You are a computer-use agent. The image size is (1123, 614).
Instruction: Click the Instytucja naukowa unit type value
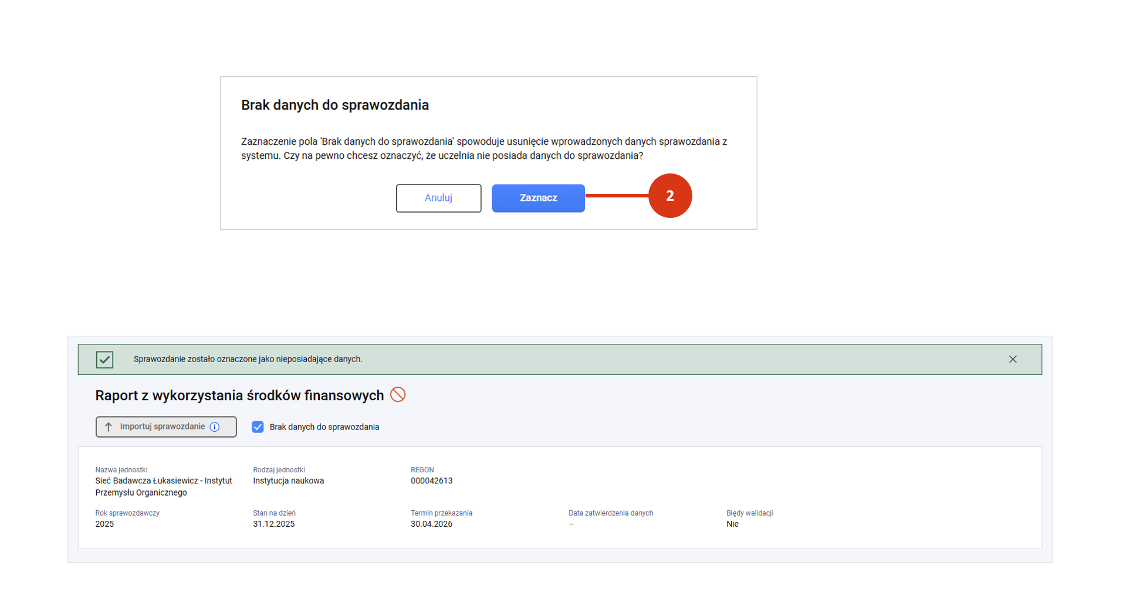[x=288, y=481]
